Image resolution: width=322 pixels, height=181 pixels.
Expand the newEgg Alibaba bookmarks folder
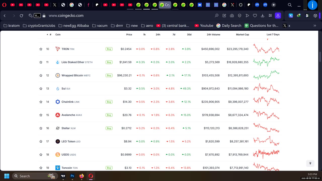[x=73, y=26]
